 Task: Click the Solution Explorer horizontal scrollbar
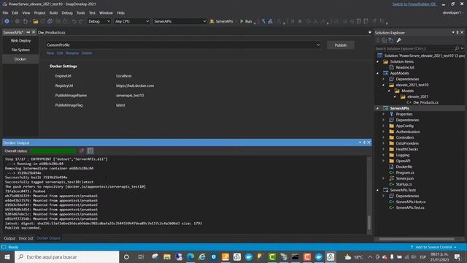417,239
